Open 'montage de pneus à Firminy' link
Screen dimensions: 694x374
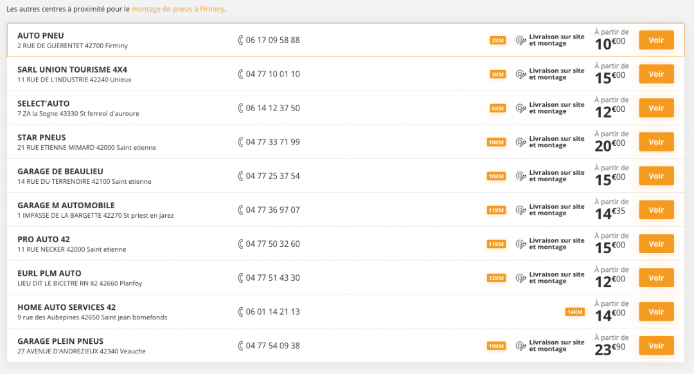click(x=178, y=9)
